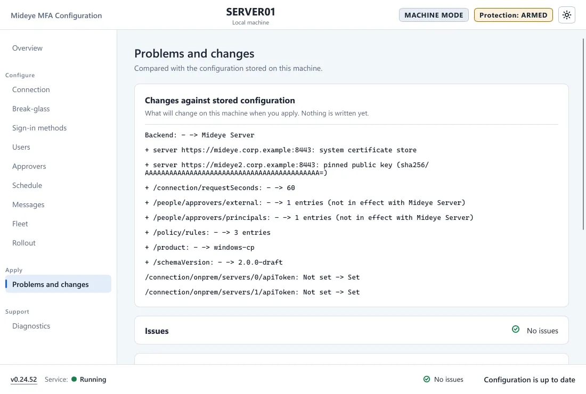Image resolution: width=586 pixels, height=394 pixels.
Task: Click the servers/0/apiToken change line
Action: tap(253, 277)
